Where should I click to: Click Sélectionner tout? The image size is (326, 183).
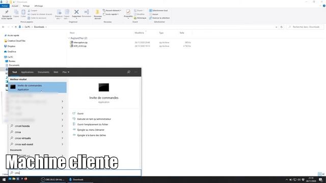[x=158, y=11]
